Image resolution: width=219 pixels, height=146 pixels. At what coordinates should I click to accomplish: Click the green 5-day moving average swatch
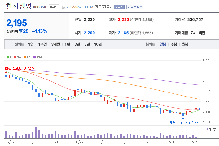coord(7,57)
